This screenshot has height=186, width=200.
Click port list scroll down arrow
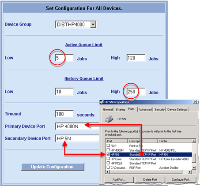[x=194, y=167]
